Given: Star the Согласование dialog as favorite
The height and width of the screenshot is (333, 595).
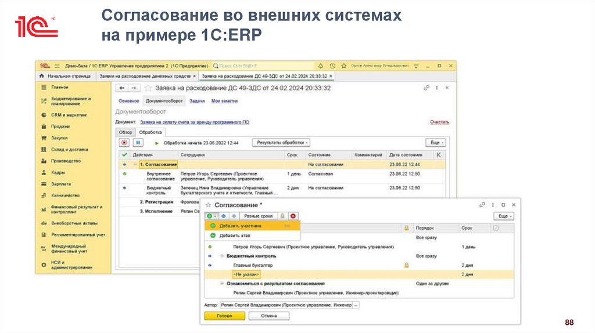Looking at the screenshot, I should 208,205.
